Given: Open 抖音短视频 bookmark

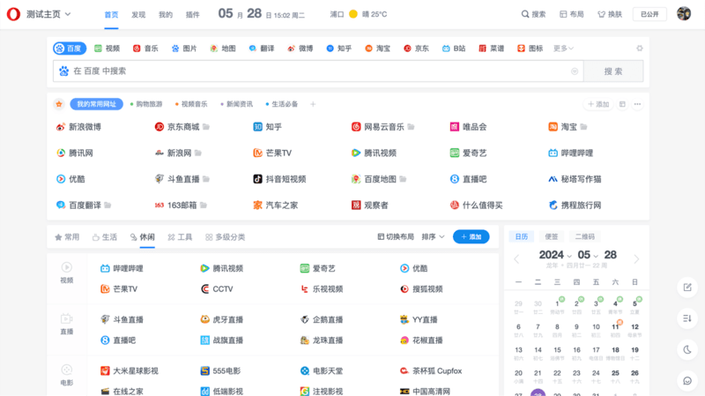Looking at the screenshot, I should [x=279, y=179].
